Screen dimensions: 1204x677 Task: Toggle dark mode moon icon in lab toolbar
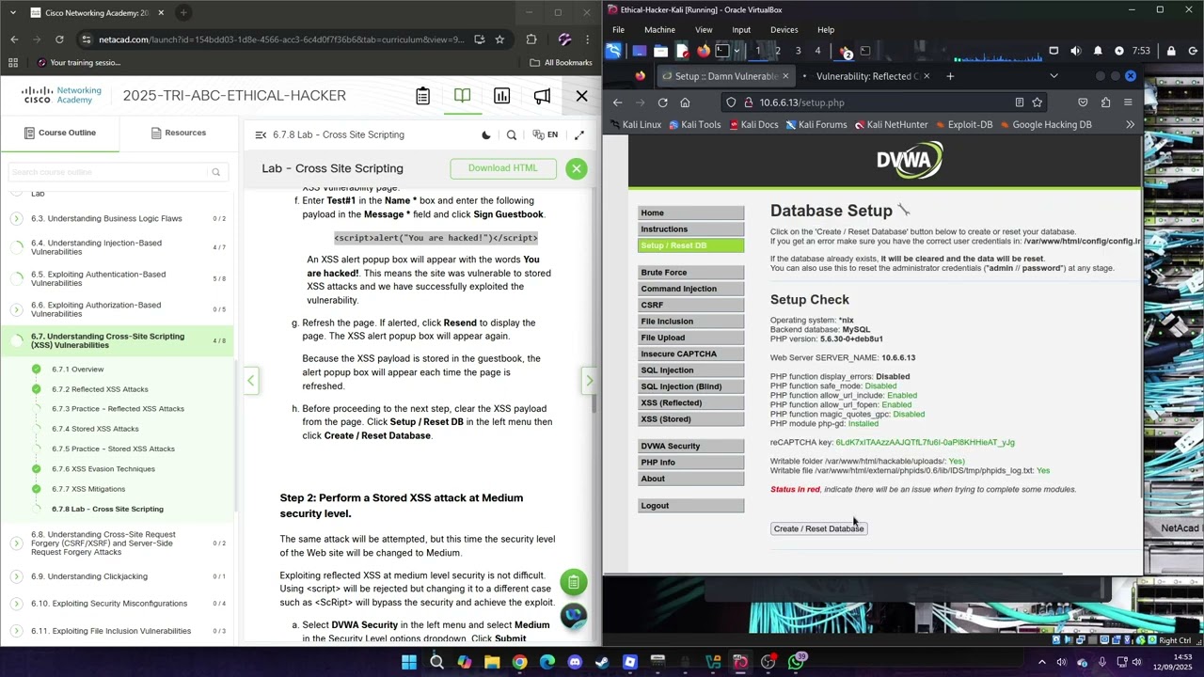tap(486, 134)
